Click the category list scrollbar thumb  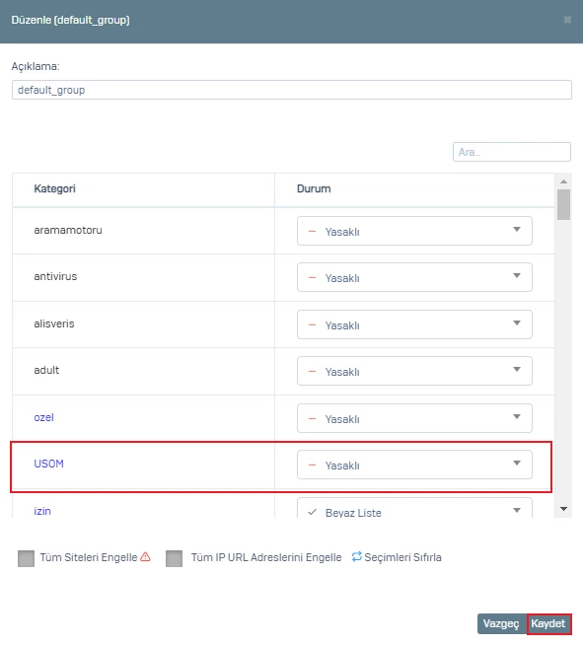pos(563,205)
